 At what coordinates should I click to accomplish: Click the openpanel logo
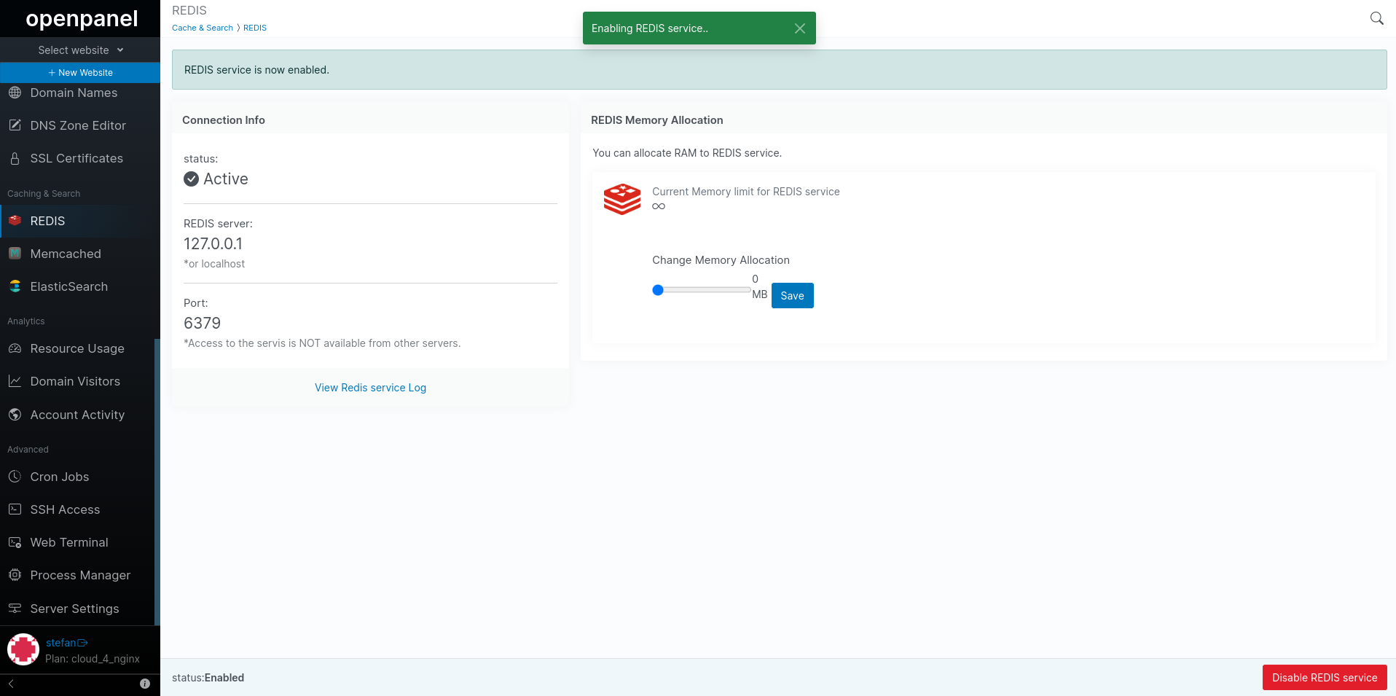pyautogui.click(x=82, y=18)
